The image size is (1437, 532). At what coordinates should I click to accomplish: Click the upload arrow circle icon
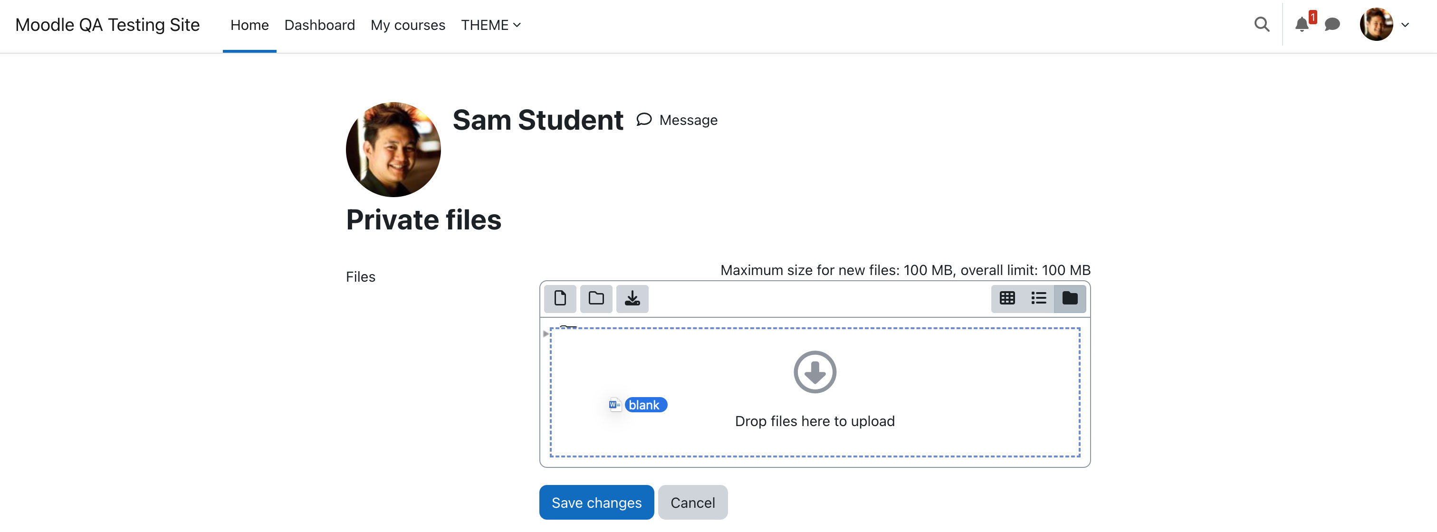(x=814, y=371)
